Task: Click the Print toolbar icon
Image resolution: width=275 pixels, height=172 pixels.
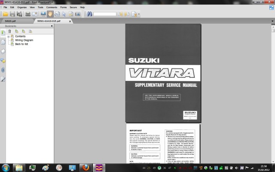Action: click(28, 14)
